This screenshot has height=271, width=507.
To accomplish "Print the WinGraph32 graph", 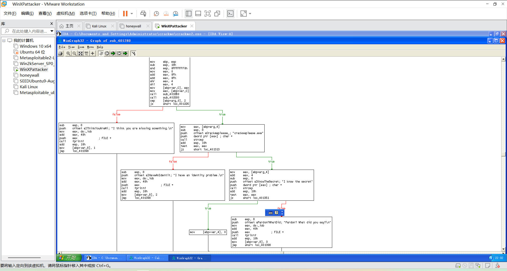I will (60, 53).
